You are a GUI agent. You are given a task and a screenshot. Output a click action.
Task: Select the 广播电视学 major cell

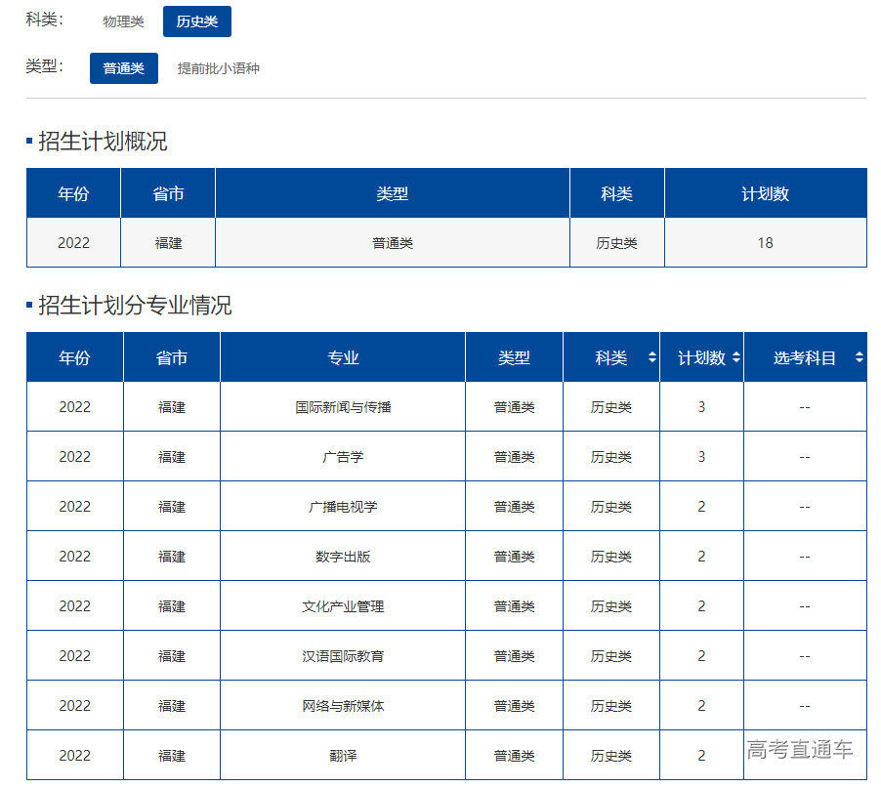(343, 507)
